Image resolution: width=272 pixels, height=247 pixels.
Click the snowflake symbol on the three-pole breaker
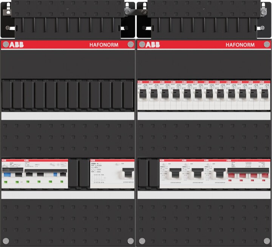(x=58, y=164)
